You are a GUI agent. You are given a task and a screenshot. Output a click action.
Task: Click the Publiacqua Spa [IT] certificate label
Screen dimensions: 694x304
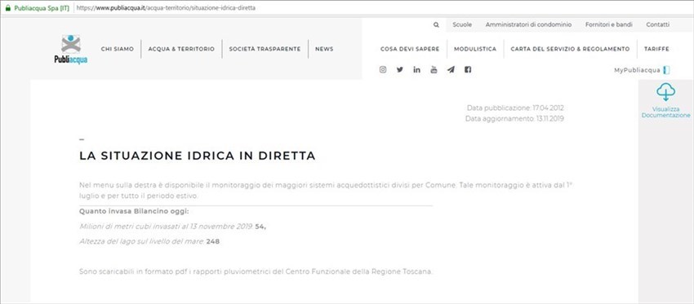click(42, 8)
